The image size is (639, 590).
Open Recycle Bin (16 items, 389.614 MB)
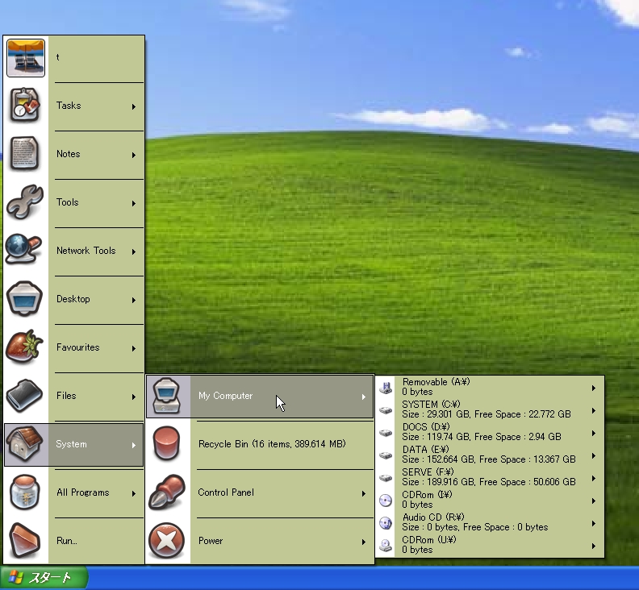point(260,444)
